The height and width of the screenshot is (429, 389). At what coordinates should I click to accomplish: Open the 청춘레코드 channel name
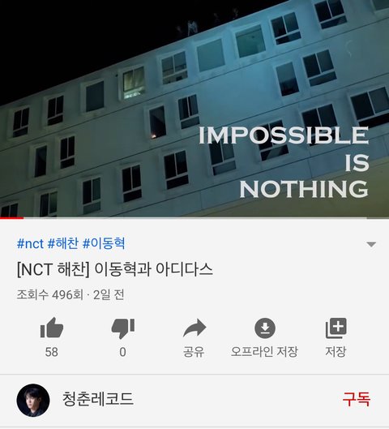98,399
